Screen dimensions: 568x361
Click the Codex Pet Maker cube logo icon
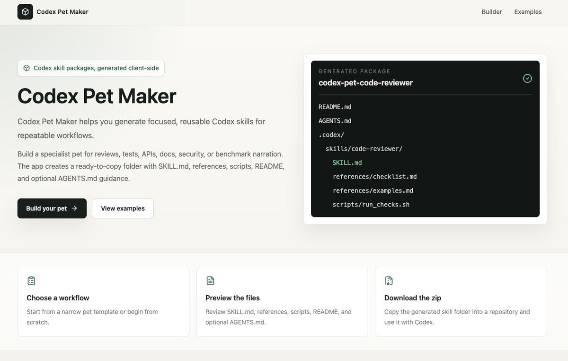point(25,12)
